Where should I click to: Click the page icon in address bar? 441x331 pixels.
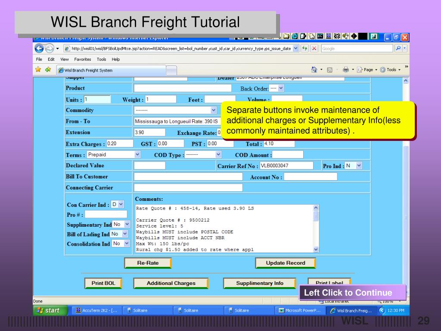coord(67,49)
